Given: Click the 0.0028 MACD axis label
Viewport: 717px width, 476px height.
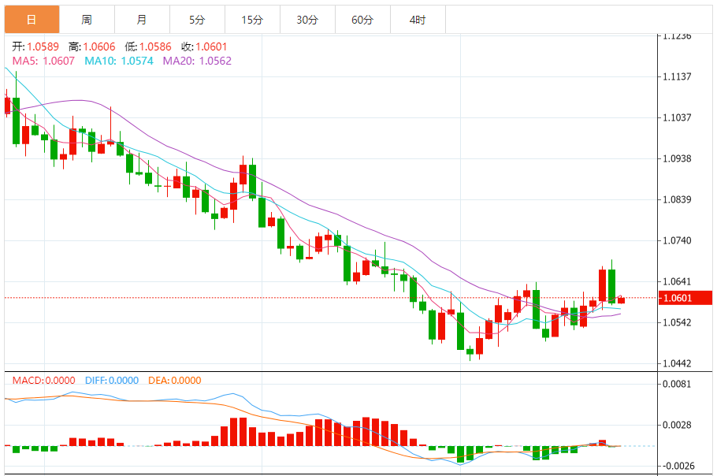Looking at the screenshot, I should (x=678, y=426).
